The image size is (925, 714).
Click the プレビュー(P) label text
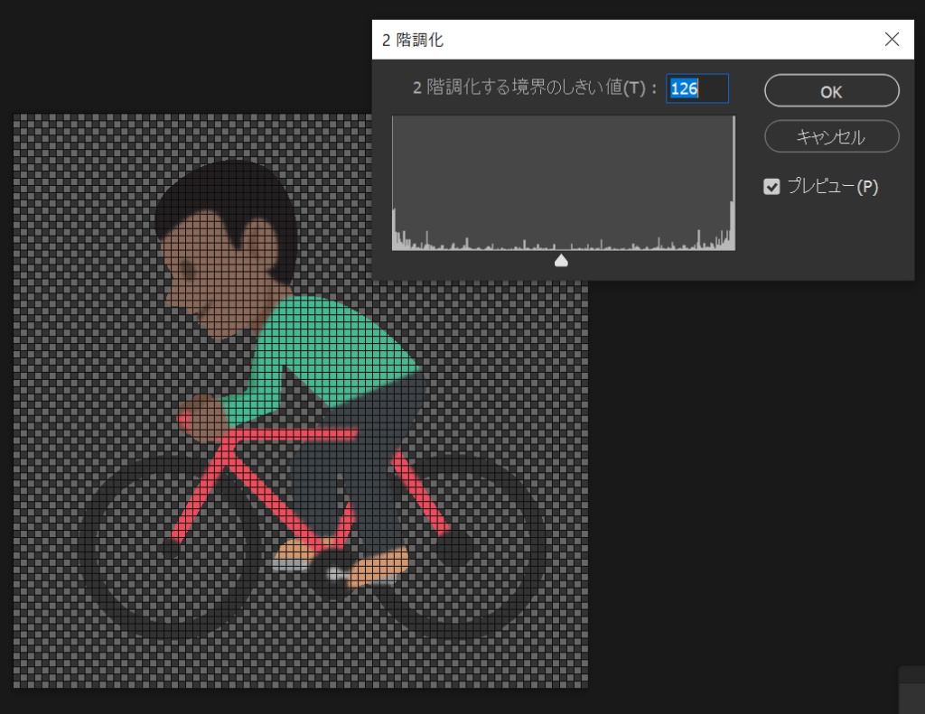point(831,187)
